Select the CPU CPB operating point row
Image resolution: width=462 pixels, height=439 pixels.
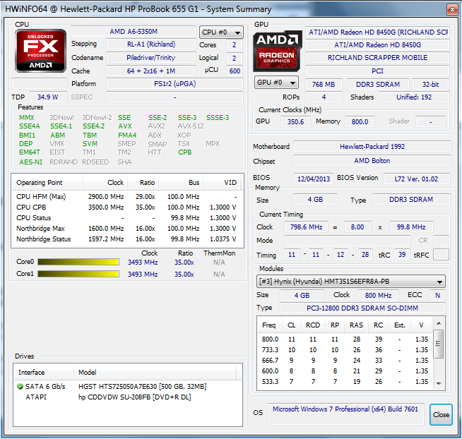(126, 208)
